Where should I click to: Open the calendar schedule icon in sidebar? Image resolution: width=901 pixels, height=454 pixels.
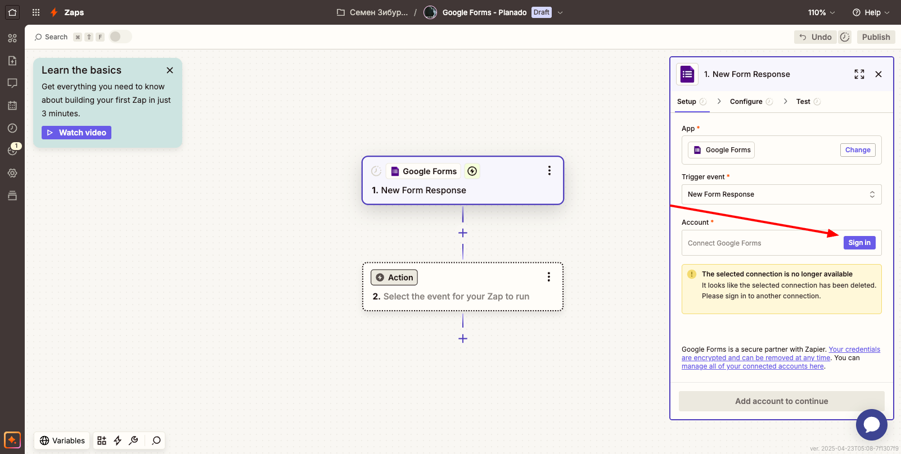(x=12, y=106)
